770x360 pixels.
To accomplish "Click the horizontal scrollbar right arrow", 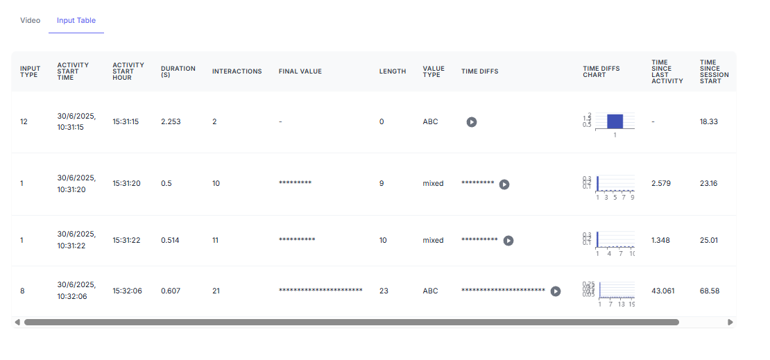I will pyautogui.click(x=730, y=322).
